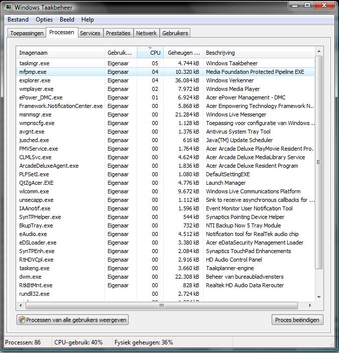
Task: Click the Proces beëindigen button
Action: point(297,320)
